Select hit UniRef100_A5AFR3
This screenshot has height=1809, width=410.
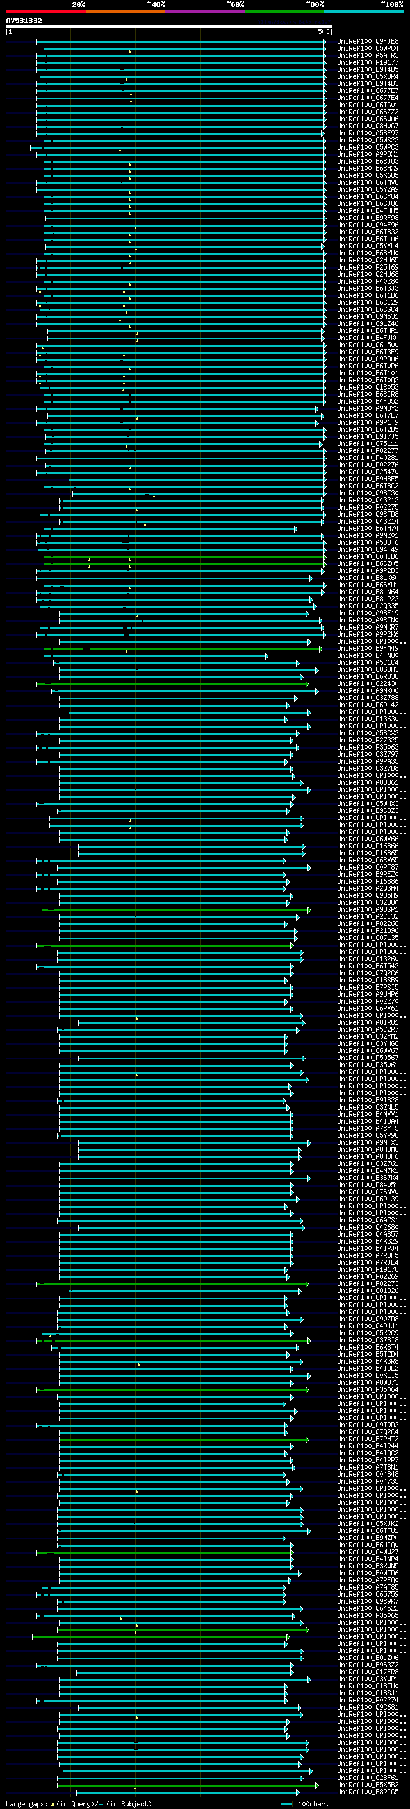367,55
